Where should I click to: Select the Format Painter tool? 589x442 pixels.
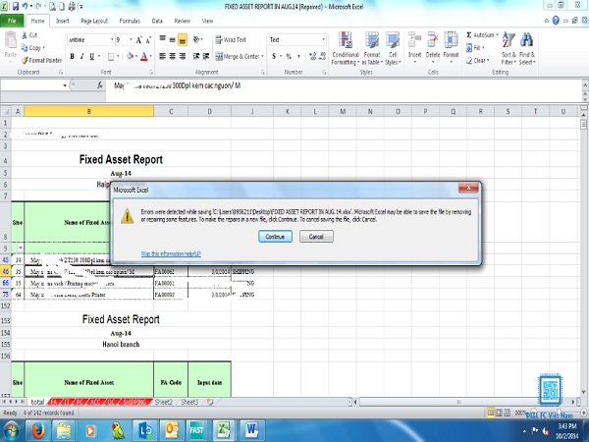click(x=41, y=60)
